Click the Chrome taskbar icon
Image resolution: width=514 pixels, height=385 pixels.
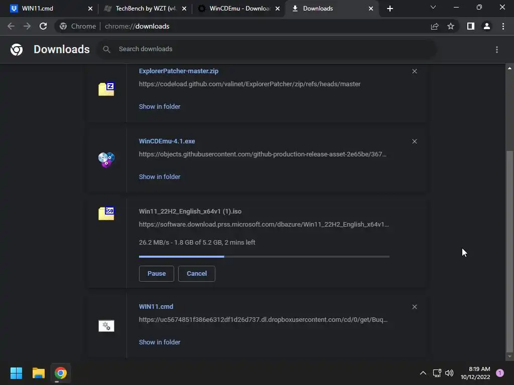[61, 373]
